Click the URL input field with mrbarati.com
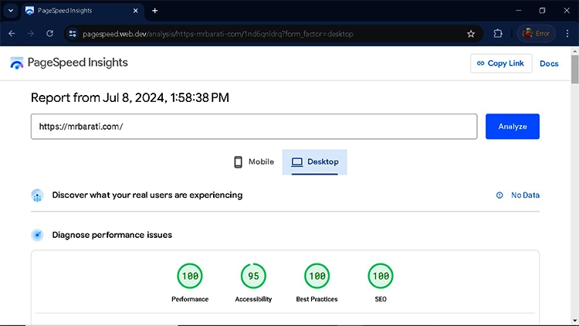Image resolution: width=579 pixels, height=326 pixels. [x=253, y=127]
